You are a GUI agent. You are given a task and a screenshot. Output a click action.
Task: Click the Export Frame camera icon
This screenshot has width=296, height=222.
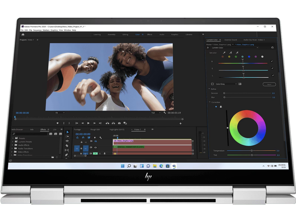119,123
